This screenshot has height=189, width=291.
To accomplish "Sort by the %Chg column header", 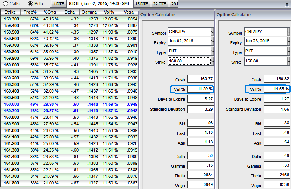I will pos(50,12).
